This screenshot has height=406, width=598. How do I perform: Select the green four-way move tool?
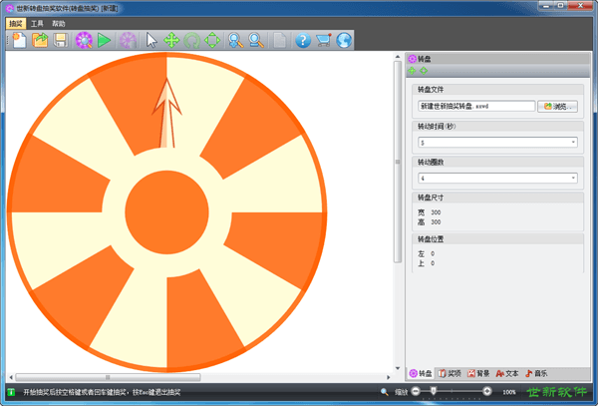click(x=171, y=40)
